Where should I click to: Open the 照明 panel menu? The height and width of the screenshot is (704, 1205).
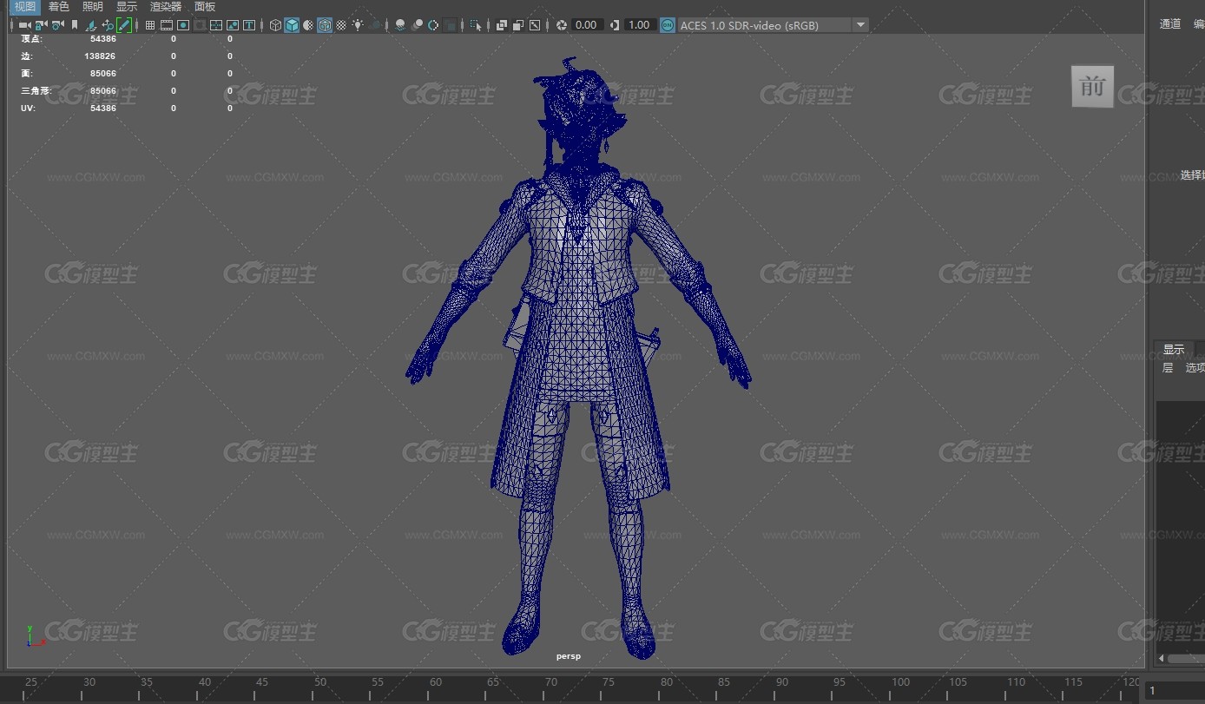[93, 7]
